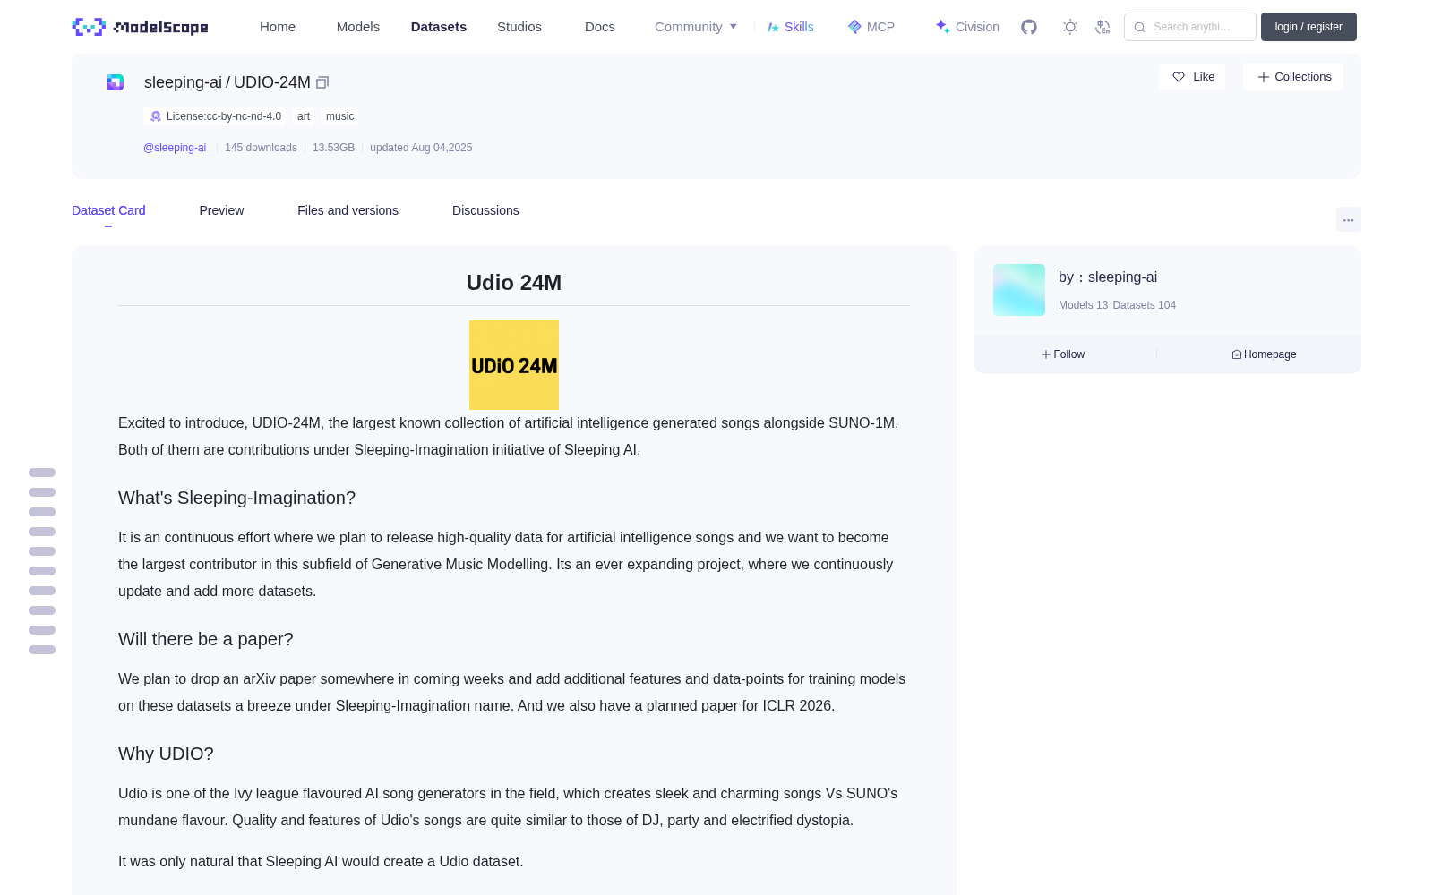This screenshot has height=895, width=1433.
Task: Click the Will there be a paper? heading
Action: coord(206,639)
